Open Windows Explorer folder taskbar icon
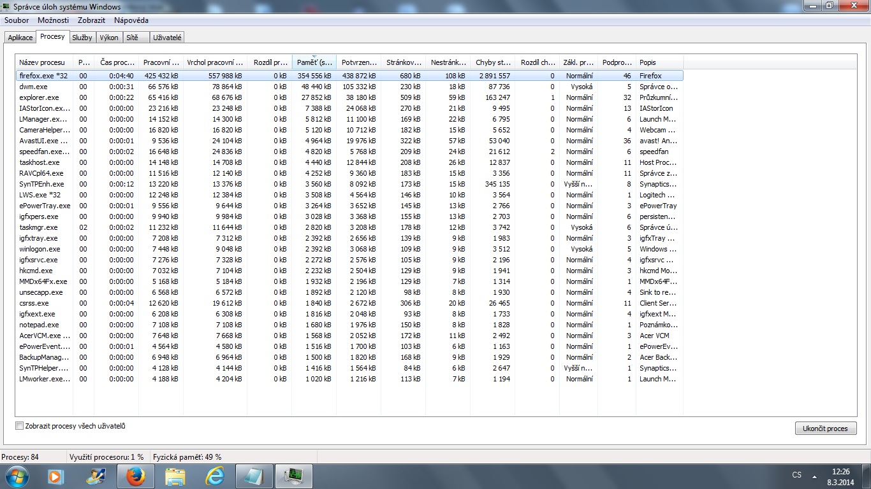The image size is (871, 489). click(175, 476)
